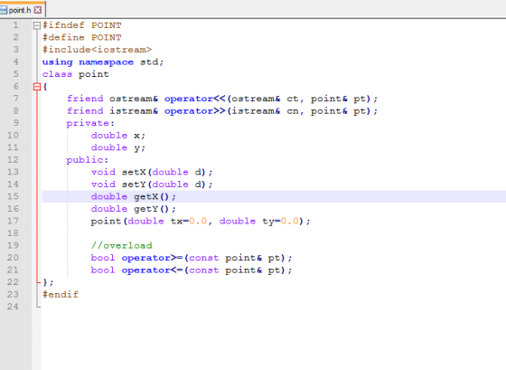The width and height of the screenshot is (506, 370).
Task: Collapse the class point fold marker
Action: pyautogui.click(x=37, y=86)
